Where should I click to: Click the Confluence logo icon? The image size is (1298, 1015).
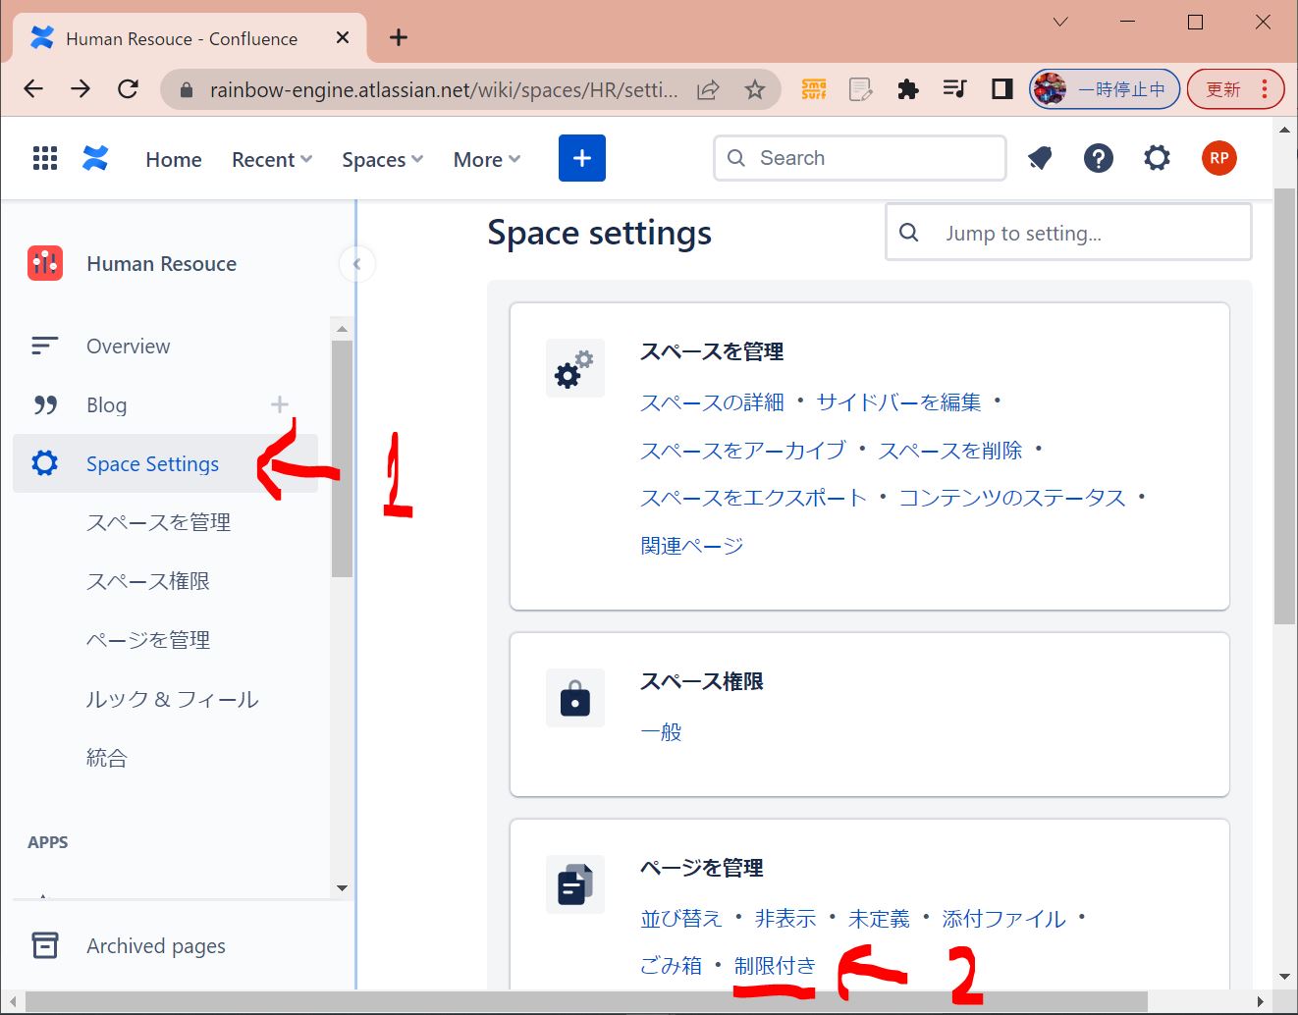95,158
